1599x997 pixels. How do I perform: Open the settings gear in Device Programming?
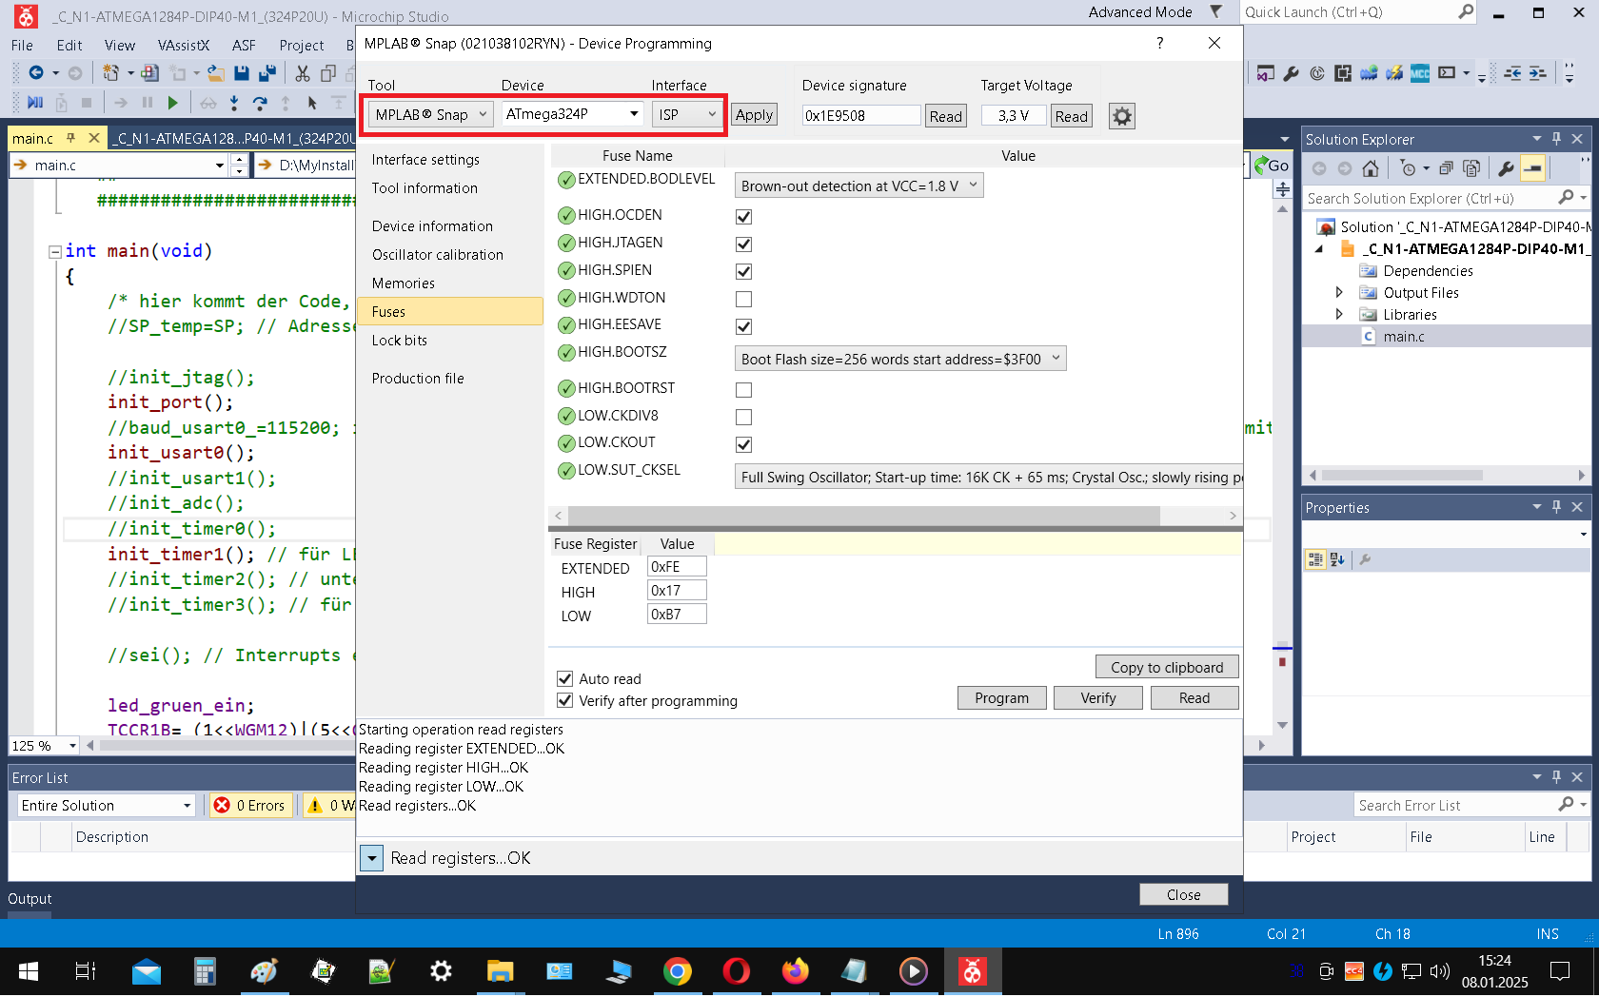pyautogui.click(x=1122, y=116)
